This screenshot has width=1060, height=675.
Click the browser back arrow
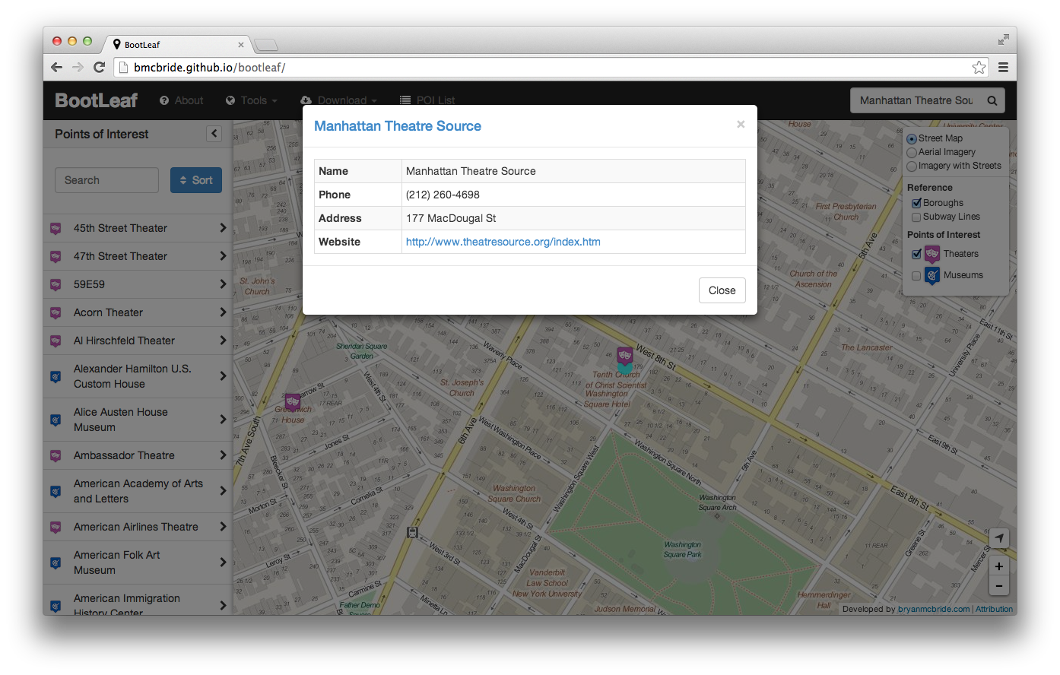57,67
